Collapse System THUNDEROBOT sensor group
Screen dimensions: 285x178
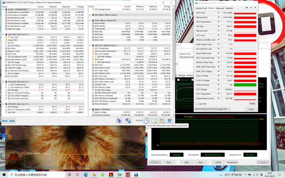[3, 9]
